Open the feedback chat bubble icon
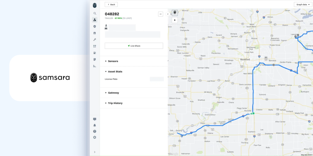The image size is (313, 156). (x=95, y=119)
